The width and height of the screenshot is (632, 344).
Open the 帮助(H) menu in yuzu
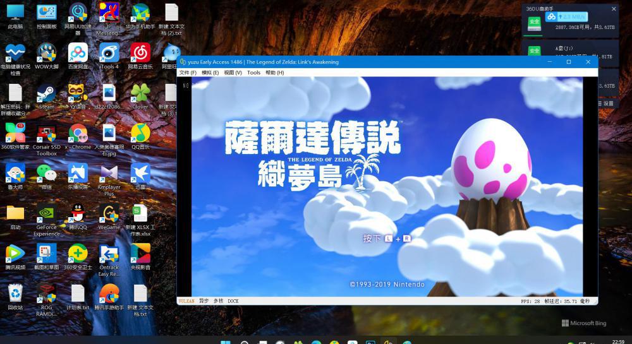tap(274, 73)
